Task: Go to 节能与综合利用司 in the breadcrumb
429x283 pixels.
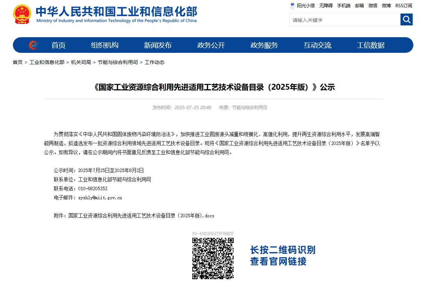Action: pos(118,62)
